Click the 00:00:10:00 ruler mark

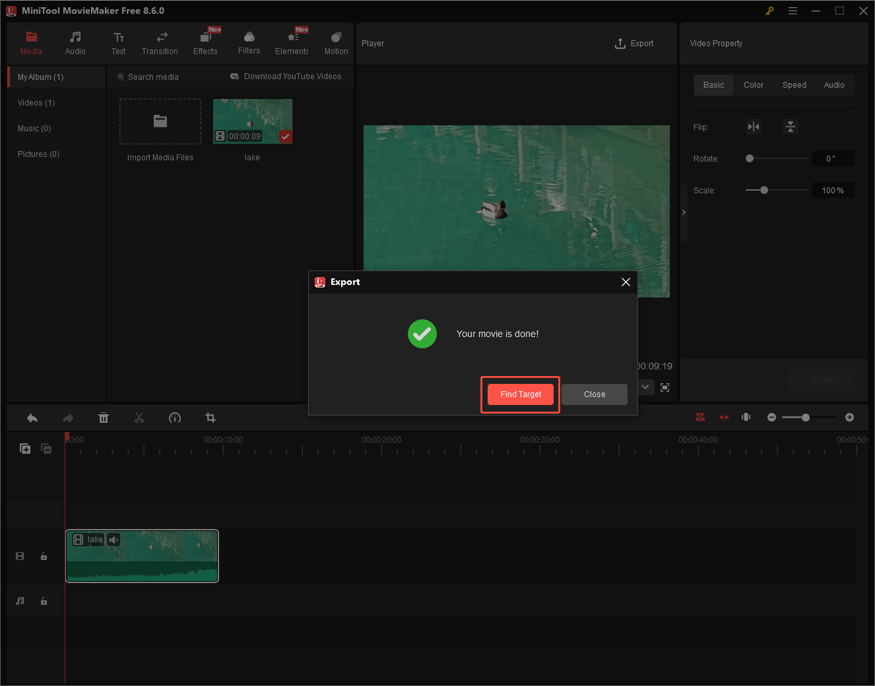tap(223, 440)
